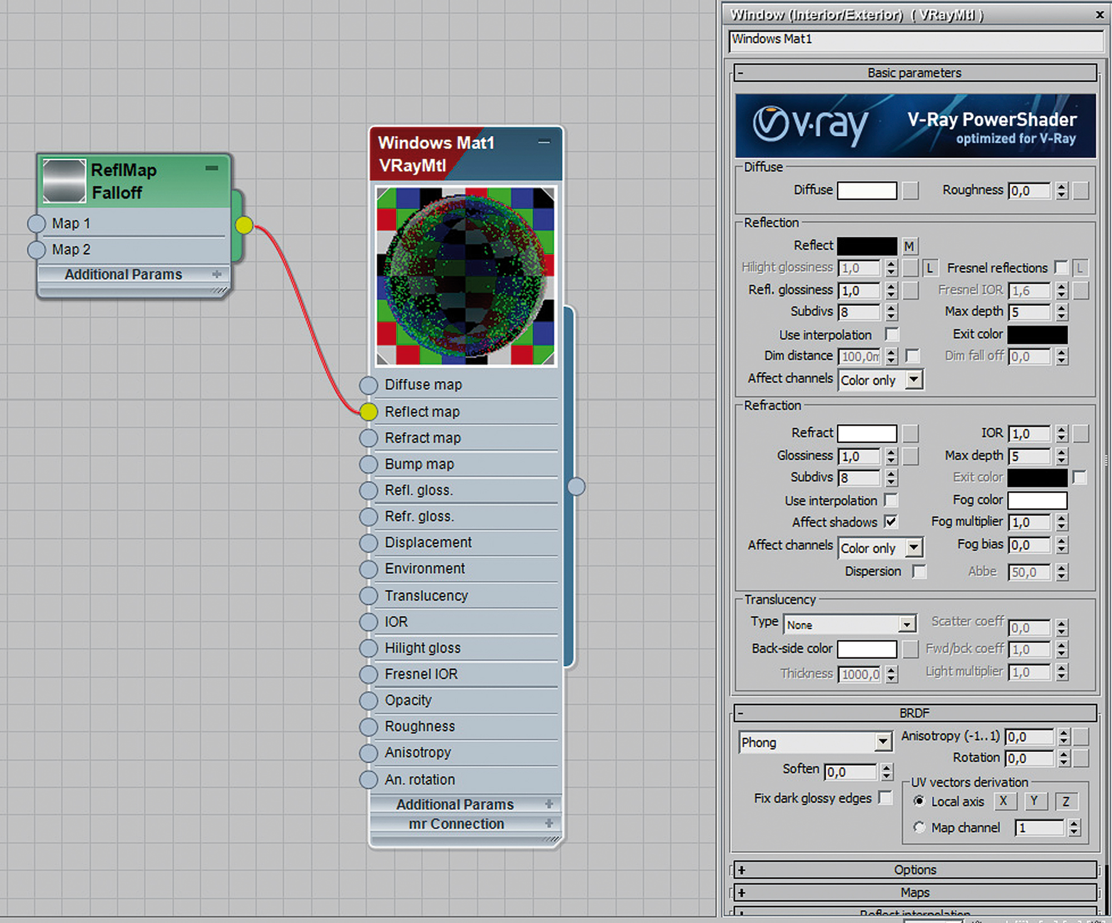Screen dimensions: 1112x923
Task: Enable the Fresnel reflections checkbox
Action: (x=1061, y=267)
